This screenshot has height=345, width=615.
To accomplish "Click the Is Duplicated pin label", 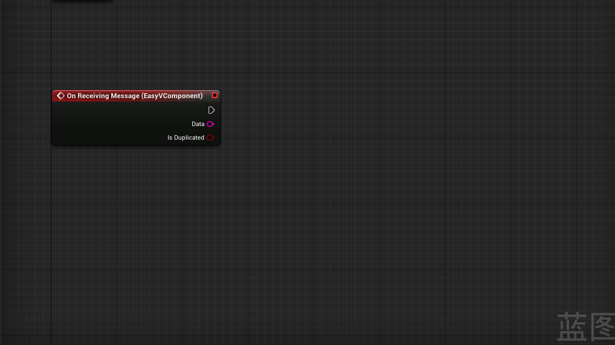I will 186,138.
